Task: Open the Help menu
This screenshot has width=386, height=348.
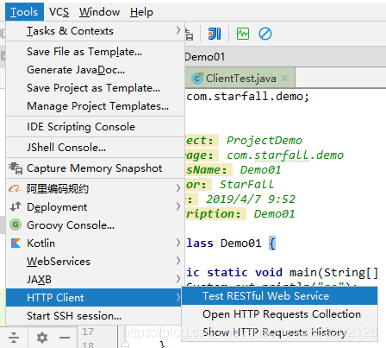Action: click(x=141, y=12)
